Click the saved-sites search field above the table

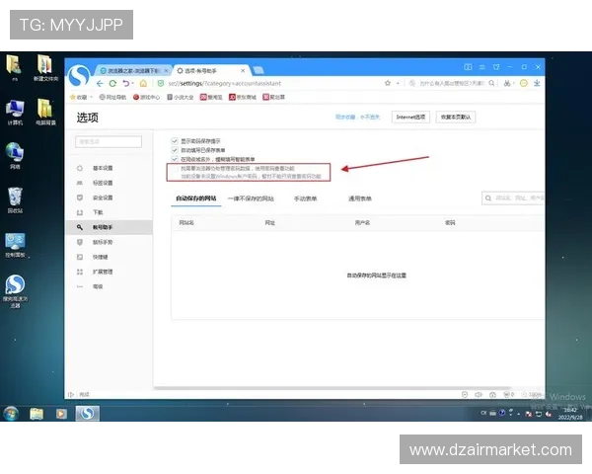pyautogui.click(x=513, y=198)
